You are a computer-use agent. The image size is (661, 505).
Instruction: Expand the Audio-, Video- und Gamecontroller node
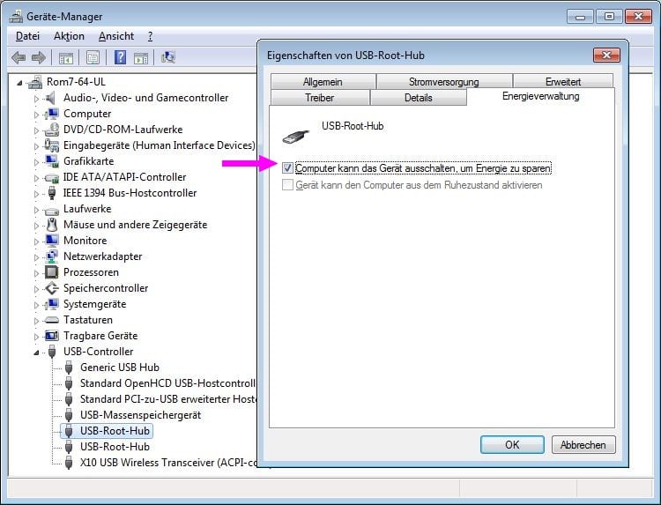(37, 99)
